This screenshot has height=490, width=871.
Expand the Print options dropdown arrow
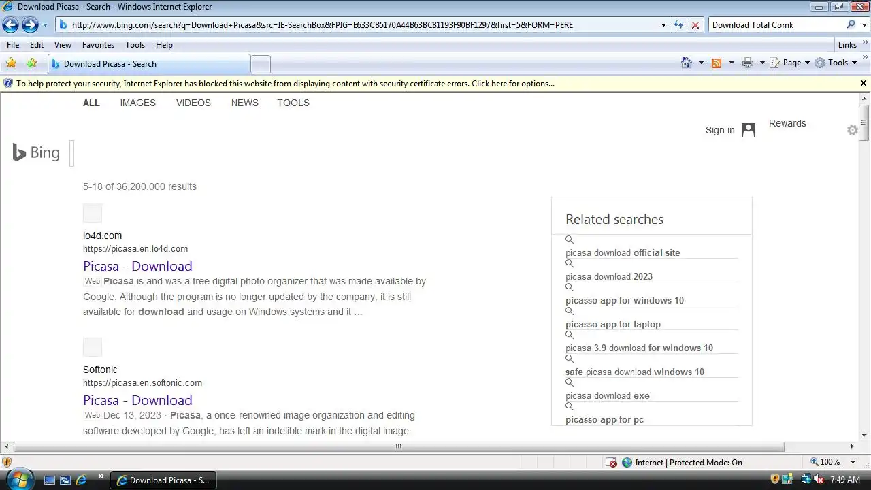(x=762, y=63)
